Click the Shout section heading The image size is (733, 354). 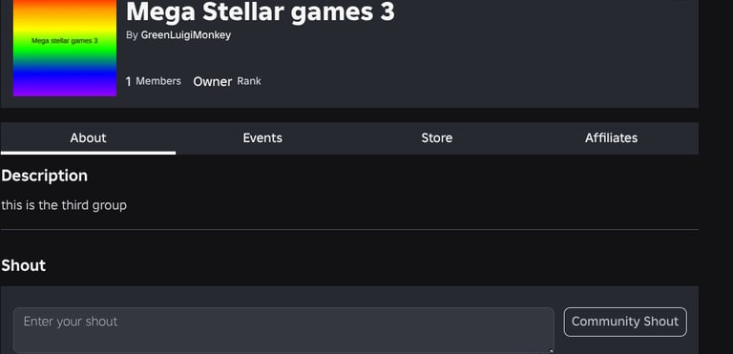(x=23, y=265)
